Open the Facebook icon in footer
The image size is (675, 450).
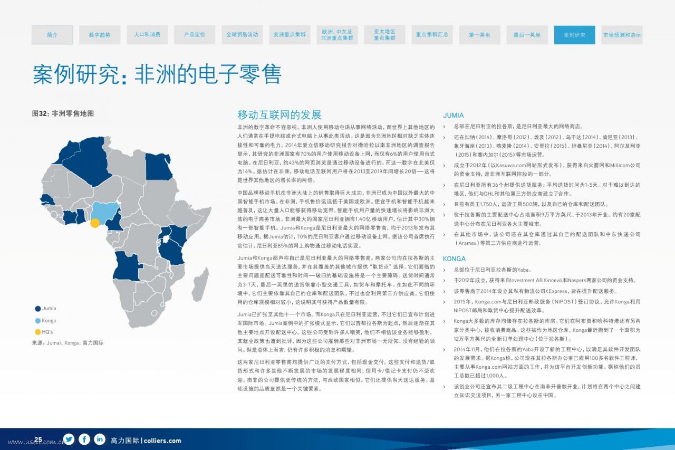[x=84, y=439]
